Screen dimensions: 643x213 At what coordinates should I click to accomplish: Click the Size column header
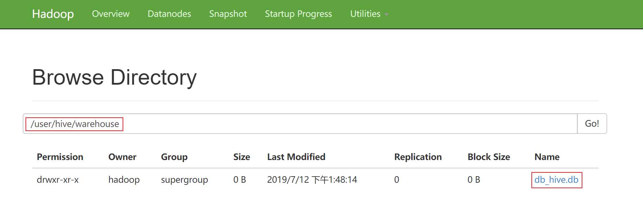point(242,157)
